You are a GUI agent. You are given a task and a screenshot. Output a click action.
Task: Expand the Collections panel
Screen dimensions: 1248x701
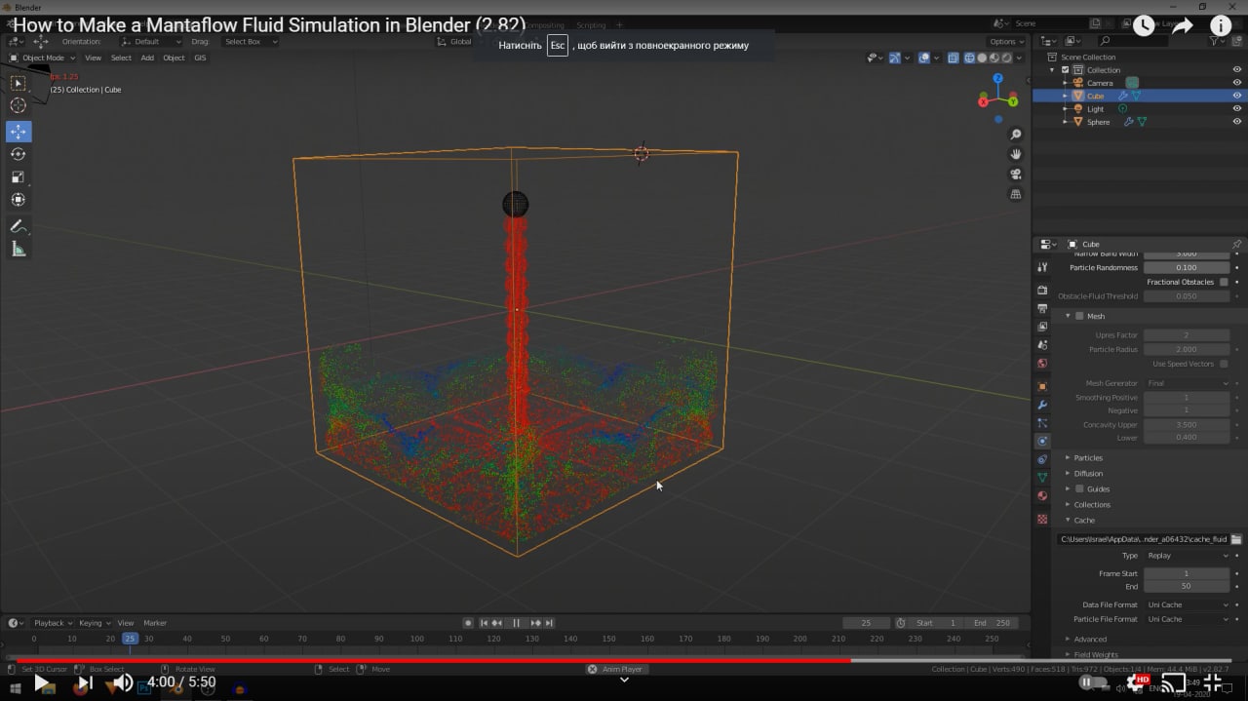point(1069,504)
